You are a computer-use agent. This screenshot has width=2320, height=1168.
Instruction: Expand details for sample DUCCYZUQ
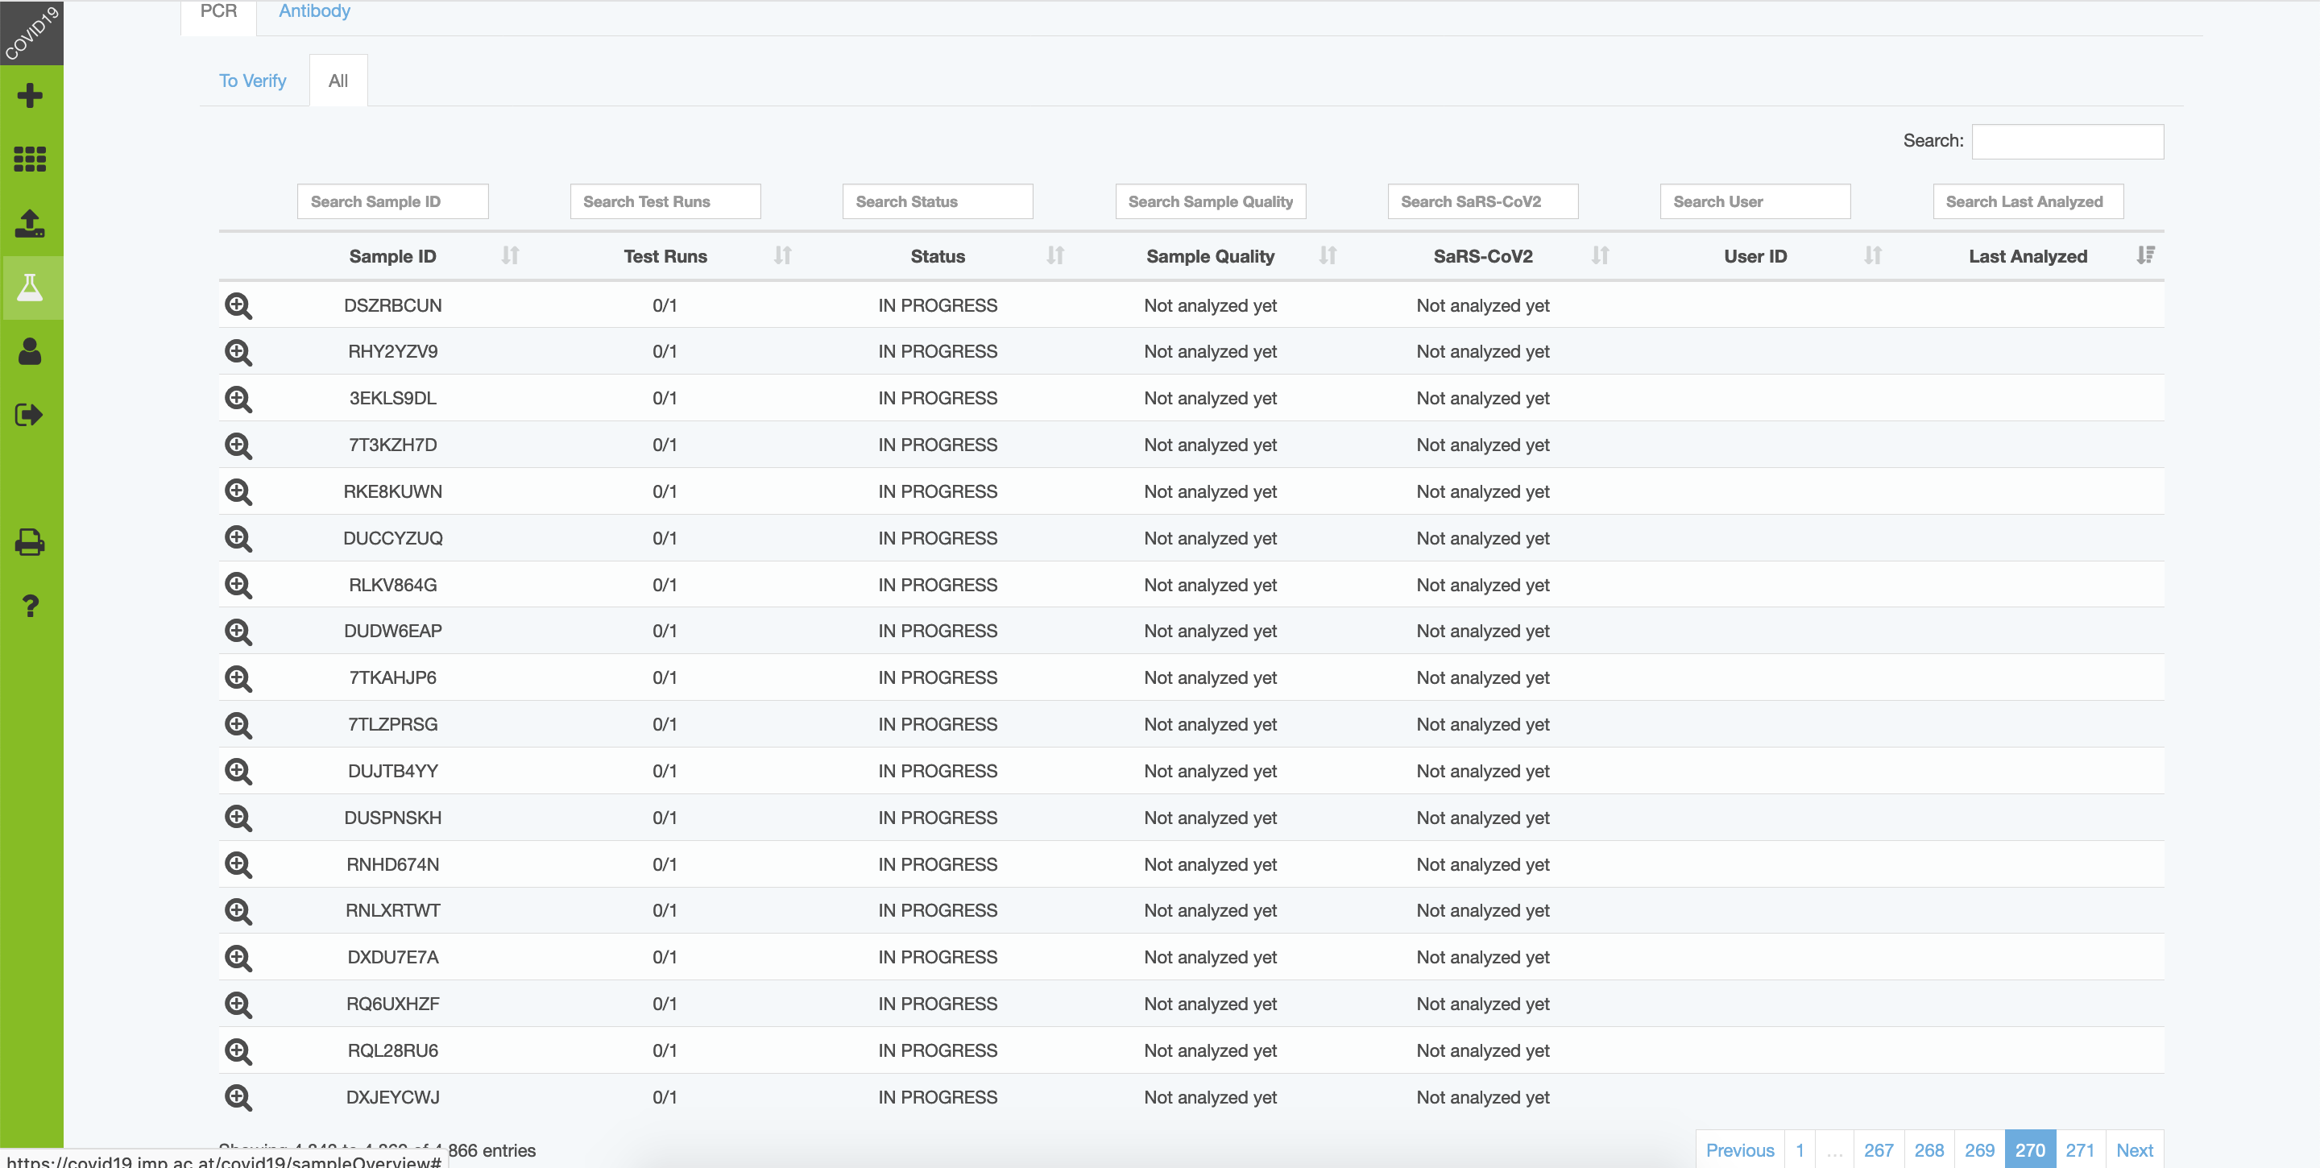(x=238, y=537)
